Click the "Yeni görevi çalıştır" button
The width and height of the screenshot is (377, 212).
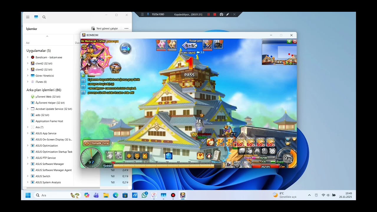click(105, 29)
